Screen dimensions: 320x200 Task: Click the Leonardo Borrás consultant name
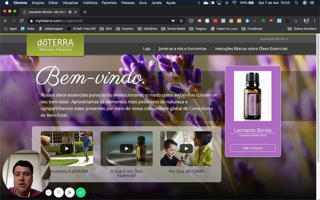253,130
